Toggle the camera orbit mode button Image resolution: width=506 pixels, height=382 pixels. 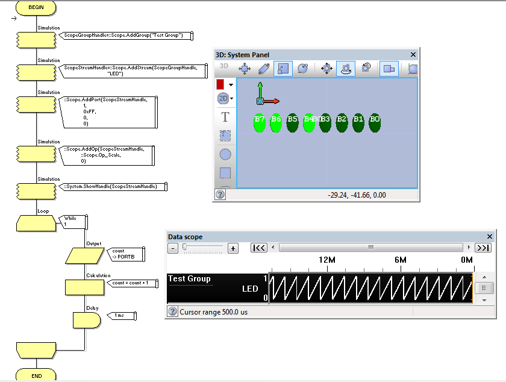pos(346,69)
